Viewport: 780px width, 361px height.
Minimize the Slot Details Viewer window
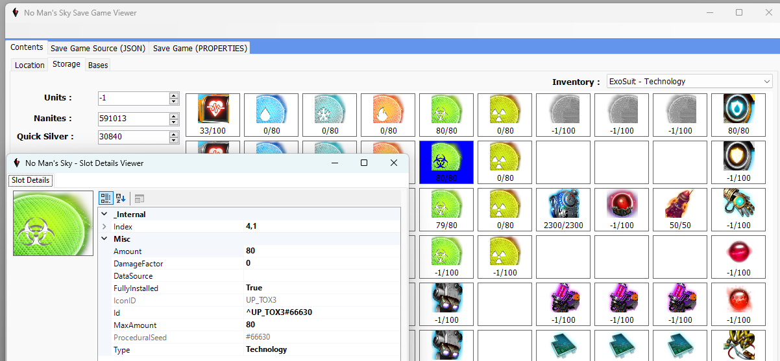[x=335, y=163]
